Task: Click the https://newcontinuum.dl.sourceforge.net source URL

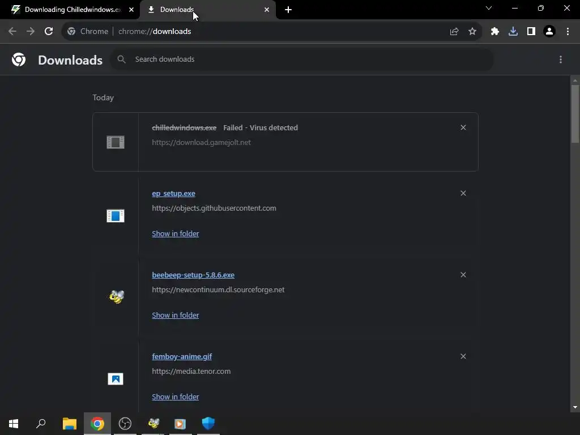Action: [218, 289]
